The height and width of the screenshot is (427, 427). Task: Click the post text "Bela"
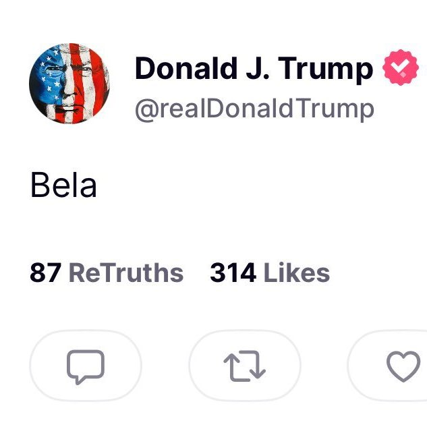[x=64, y=185]
